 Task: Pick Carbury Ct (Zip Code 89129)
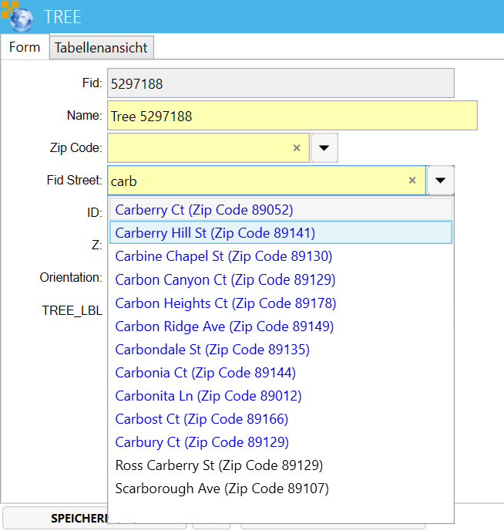point(281,442)
